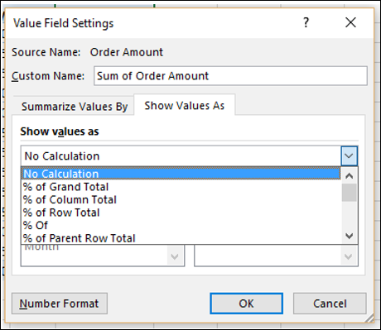
Task: Open the Base field Month dropdown
Action: pos(175,257)
